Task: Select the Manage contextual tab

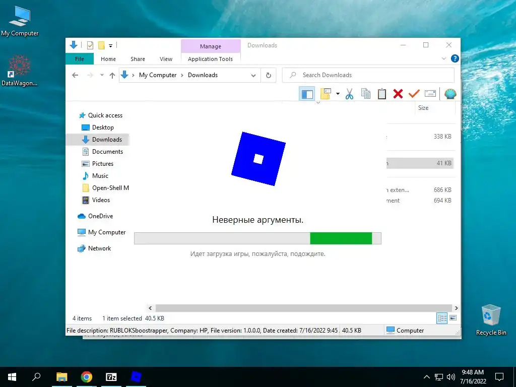Action: point(211,46)
